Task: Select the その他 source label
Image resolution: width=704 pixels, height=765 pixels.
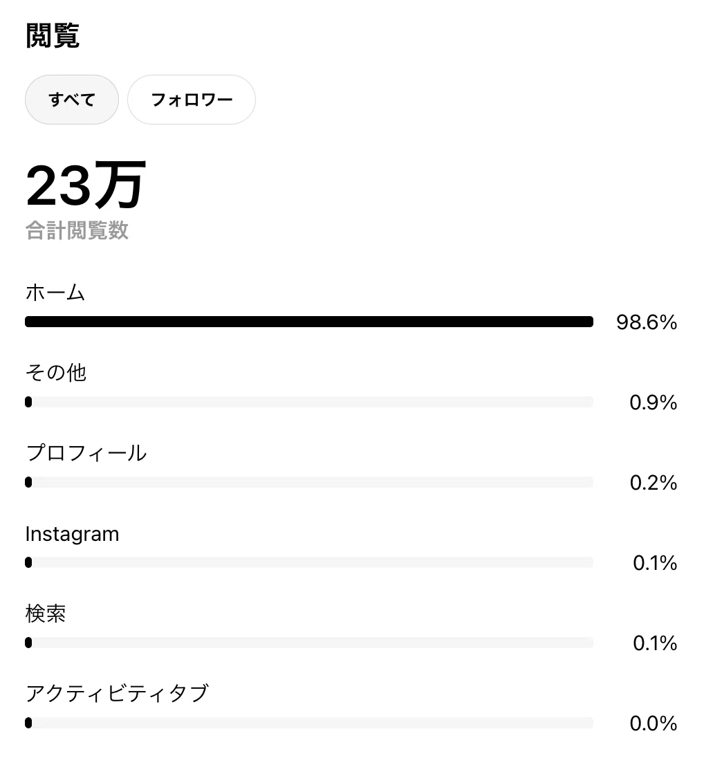Action: click(56, 373)
